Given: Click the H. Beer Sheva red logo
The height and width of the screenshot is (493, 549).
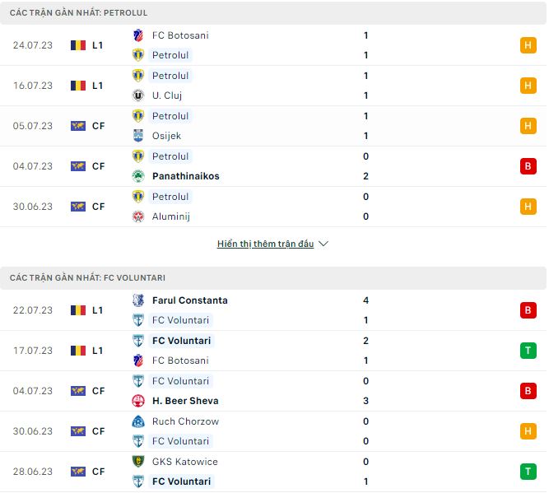Looking at the screenshot, I should 137,401.
